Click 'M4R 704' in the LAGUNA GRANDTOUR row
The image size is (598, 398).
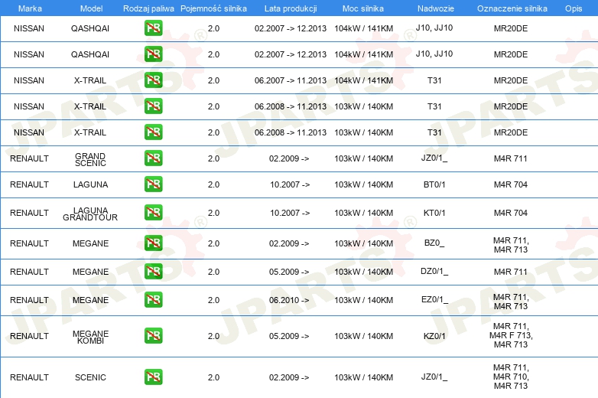pos(511,213)
